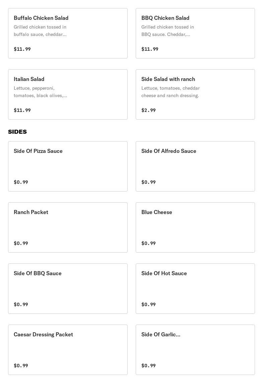Click the Ranch Packet title
Screen dimensions: 263x378
pyautogui.click(x=31, y=212)
